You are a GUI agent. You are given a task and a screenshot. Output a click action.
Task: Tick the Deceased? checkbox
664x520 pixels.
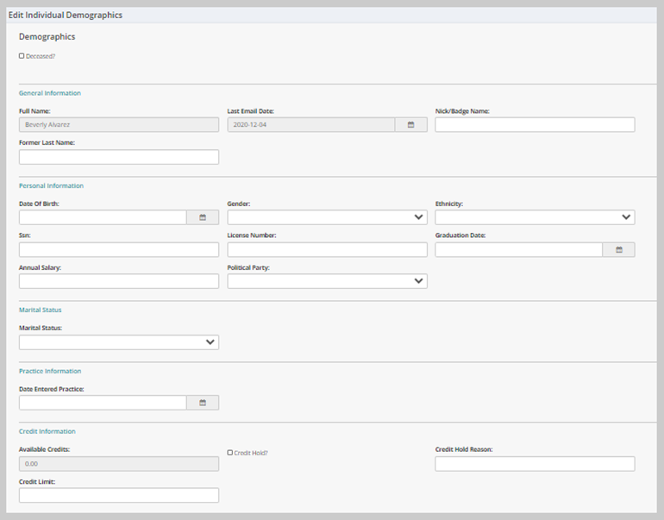(22, 56)
